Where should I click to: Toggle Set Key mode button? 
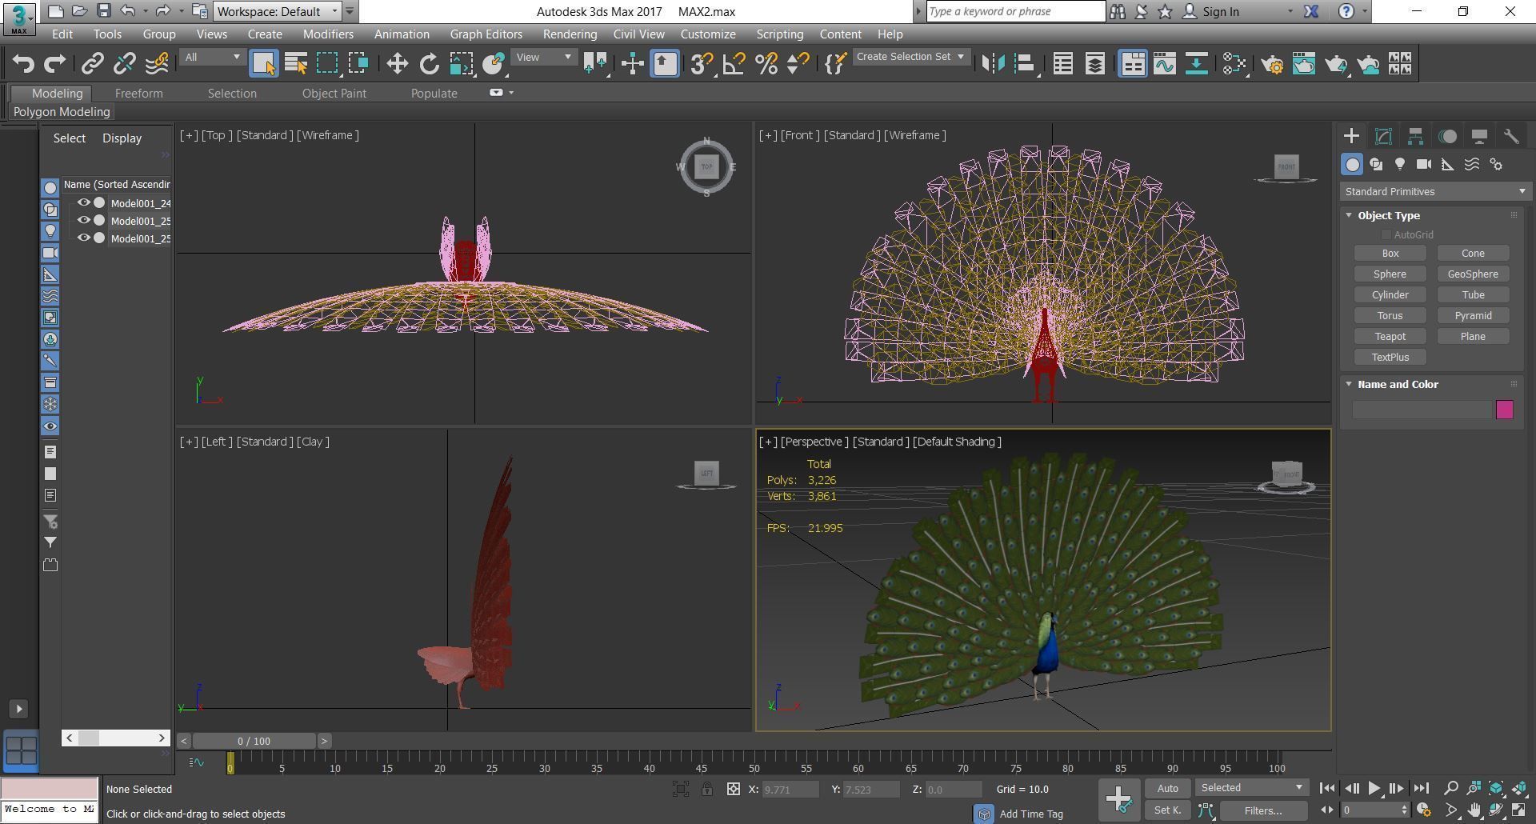[x=1168, y=810]
